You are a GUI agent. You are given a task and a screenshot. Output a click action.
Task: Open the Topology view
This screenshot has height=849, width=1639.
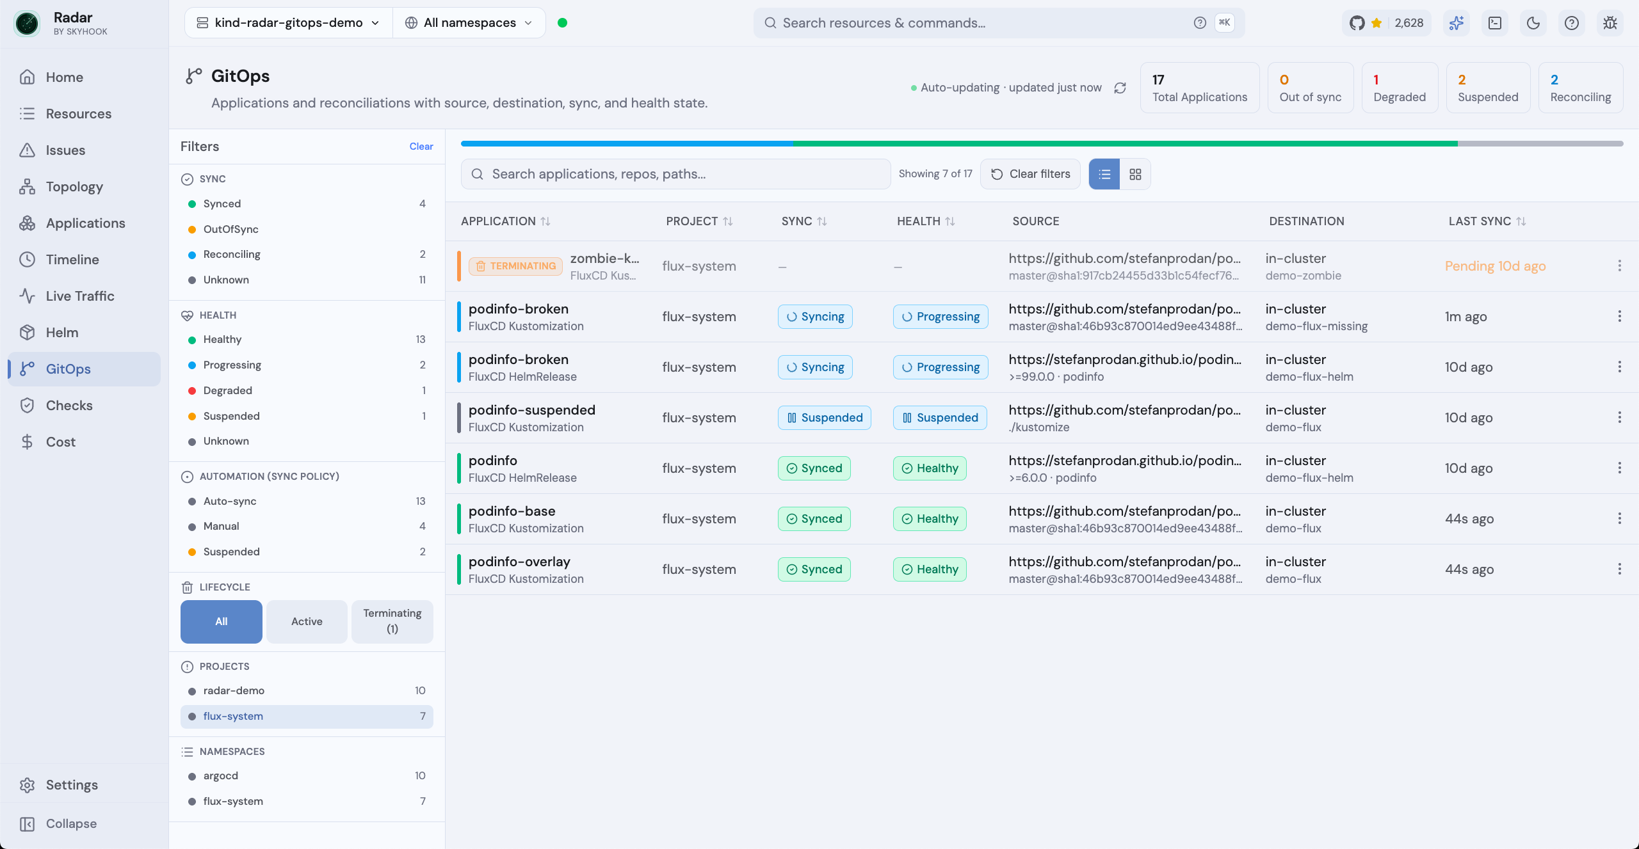point(84,187)
